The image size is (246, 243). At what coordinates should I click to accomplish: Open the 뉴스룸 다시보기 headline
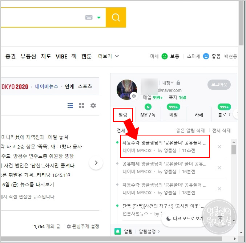[x=28, y=185]
